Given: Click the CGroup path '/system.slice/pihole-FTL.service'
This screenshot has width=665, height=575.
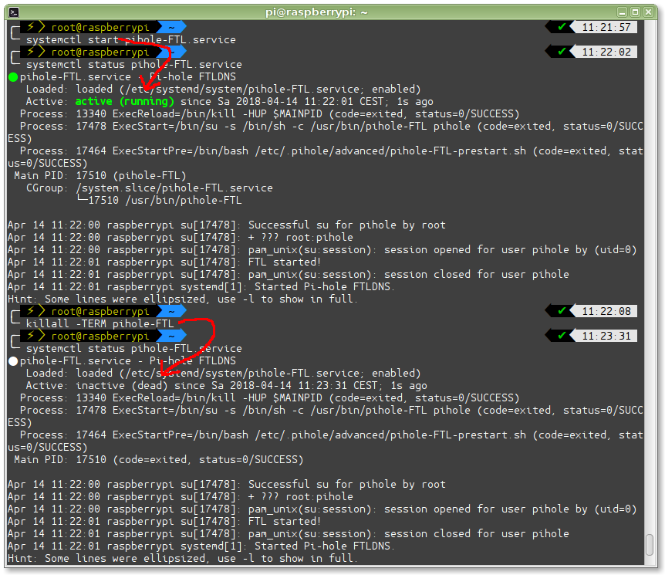Looking at the screenshot, I should pyautogui.click(x=174, y=188).
